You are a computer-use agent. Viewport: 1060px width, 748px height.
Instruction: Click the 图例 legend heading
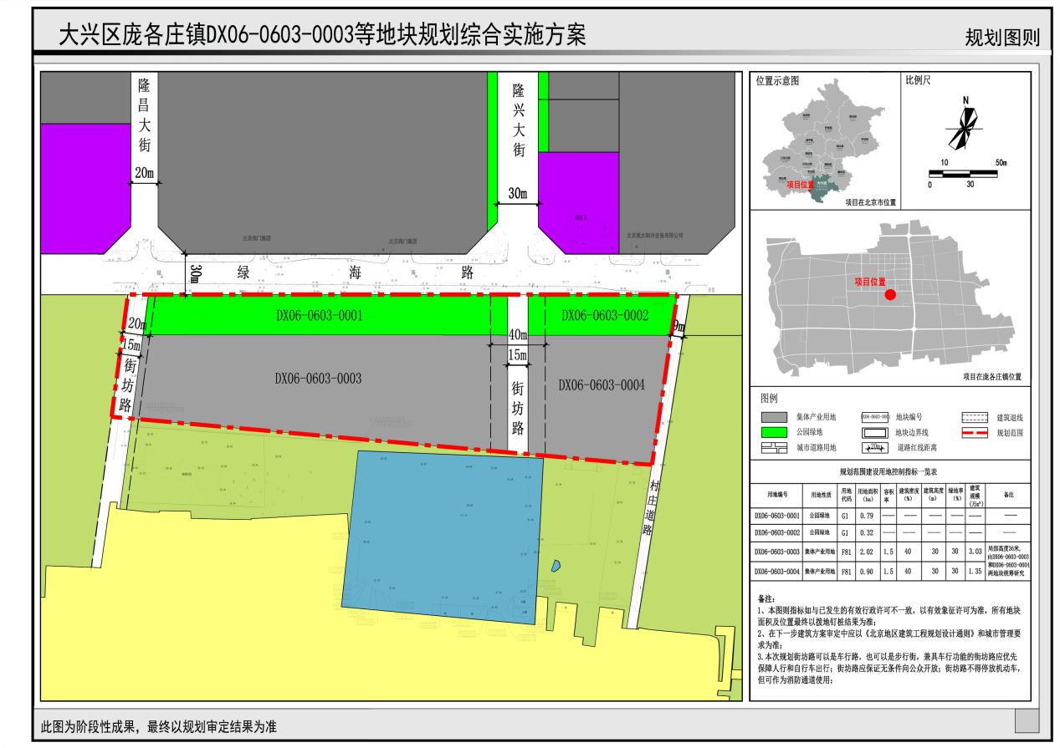(x=770, y=399)
